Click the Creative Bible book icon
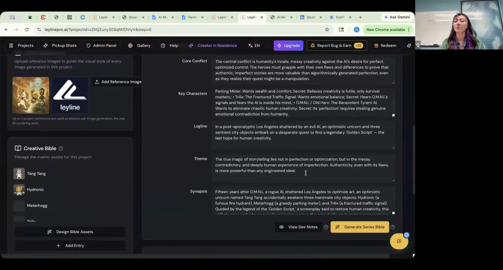The height and width of the screenshot is (270, 503). [x=18, y=149]
